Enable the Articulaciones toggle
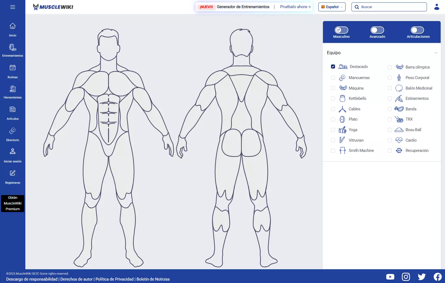 [x=418, y=30]
